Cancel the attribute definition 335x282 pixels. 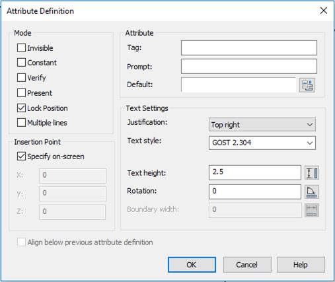click(x=247, y=265)
